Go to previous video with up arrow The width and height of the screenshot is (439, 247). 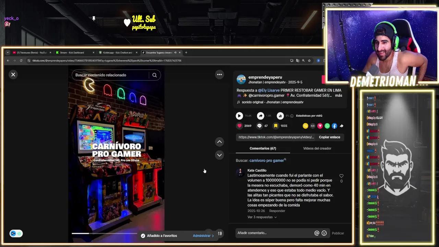(219, 142)
